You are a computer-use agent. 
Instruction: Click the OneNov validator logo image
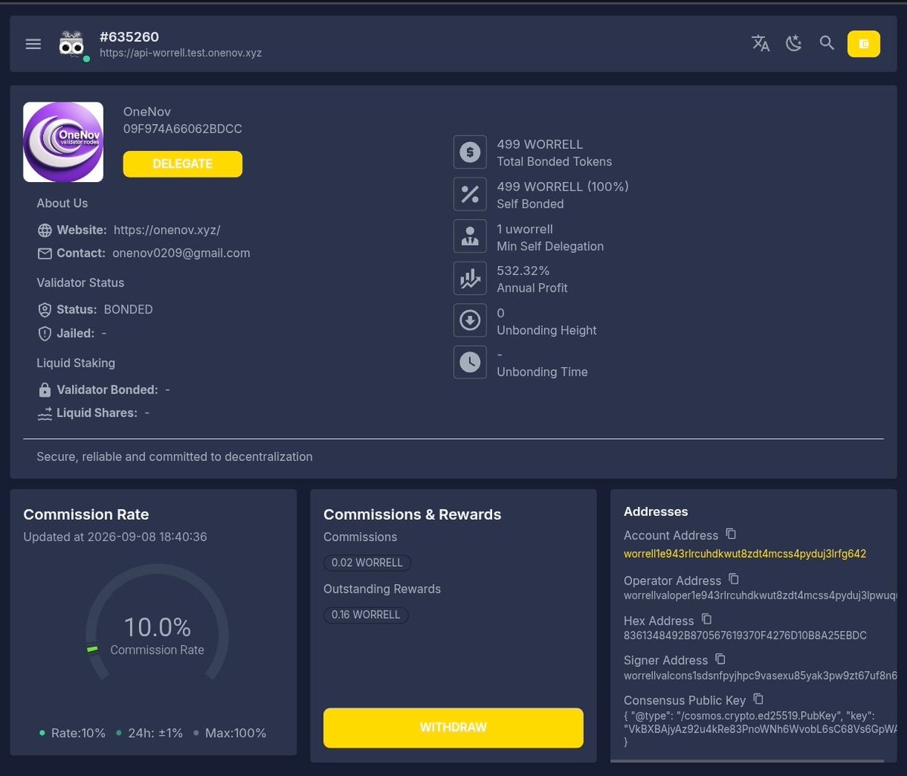(63, 142)
